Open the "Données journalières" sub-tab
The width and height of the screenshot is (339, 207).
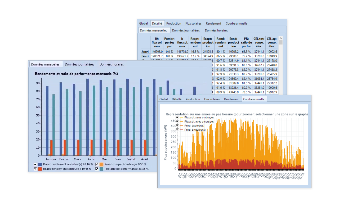point(80,64)
